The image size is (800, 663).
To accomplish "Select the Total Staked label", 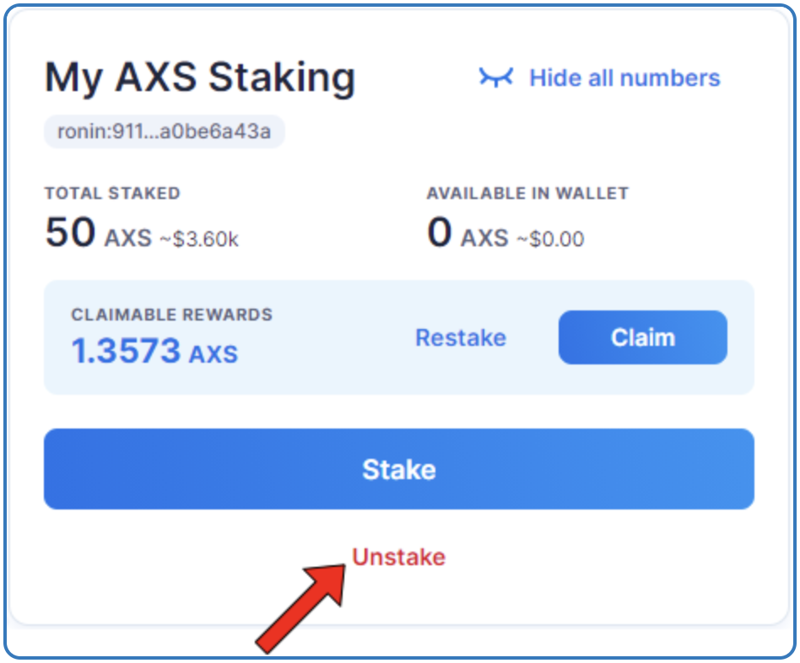I will (x=113, y=193).
